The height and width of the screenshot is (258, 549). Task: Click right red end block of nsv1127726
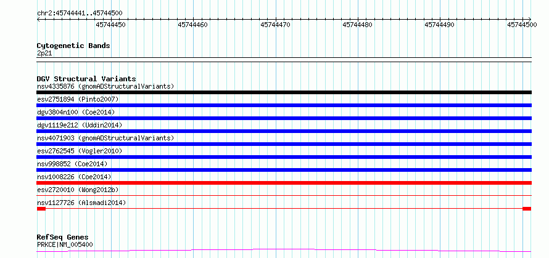point(527,209)
